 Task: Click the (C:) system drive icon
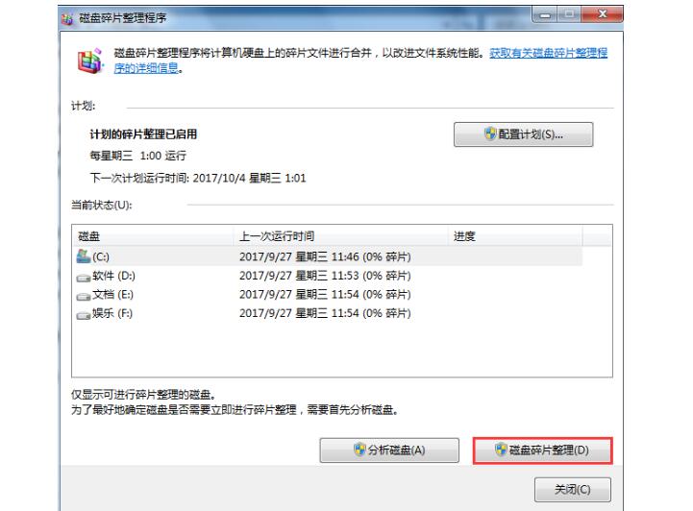point(83,255)
